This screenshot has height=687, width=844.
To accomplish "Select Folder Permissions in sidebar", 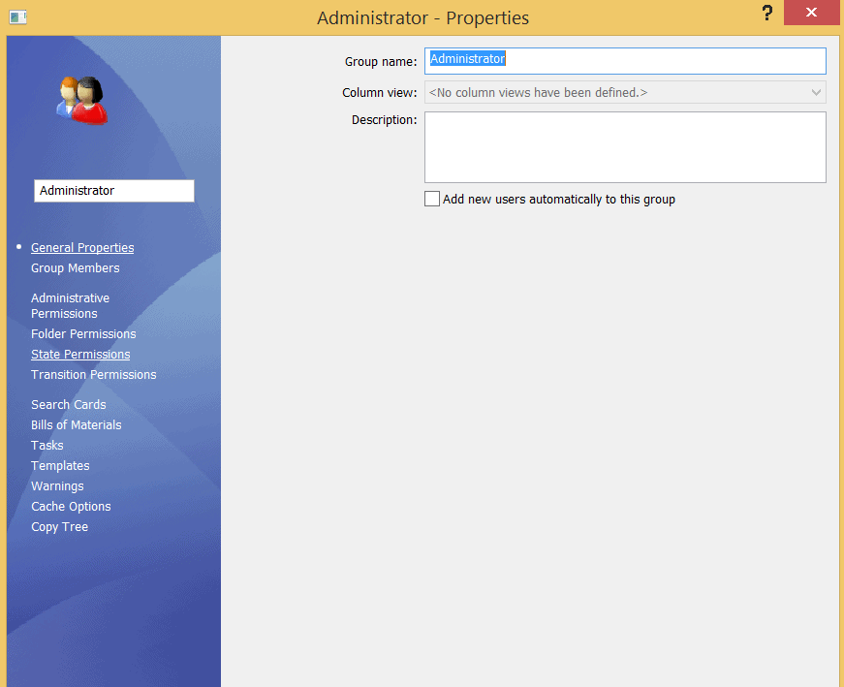I will tap(83, 334).
